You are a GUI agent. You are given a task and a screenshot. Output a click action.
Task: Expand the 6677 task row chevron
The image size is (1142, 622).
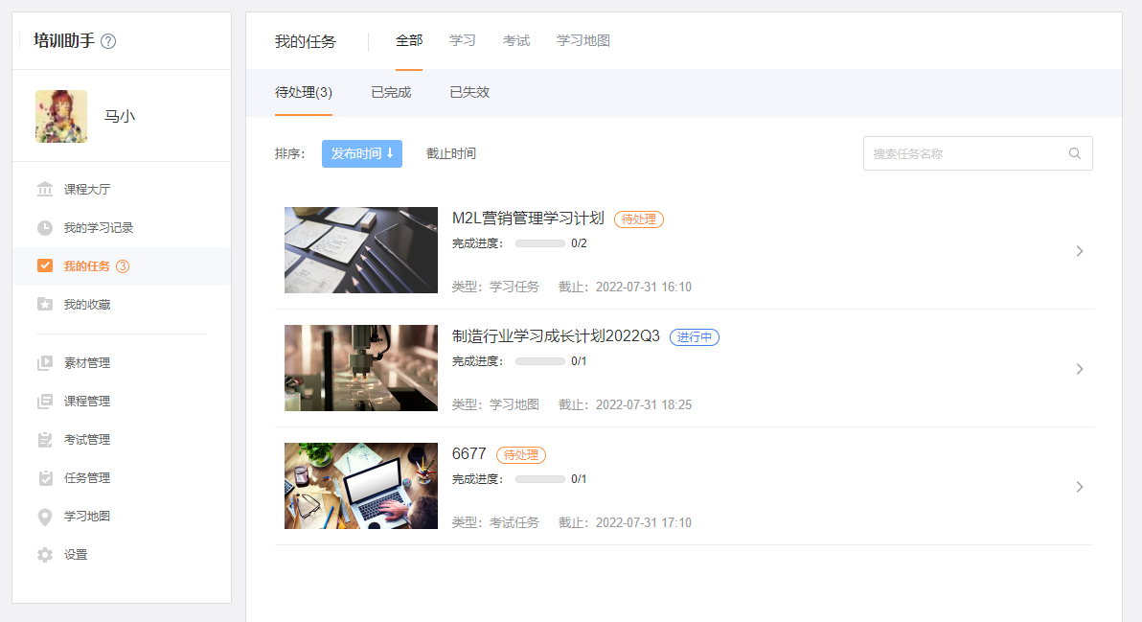pyautogui.click(x=1080, y=487)
